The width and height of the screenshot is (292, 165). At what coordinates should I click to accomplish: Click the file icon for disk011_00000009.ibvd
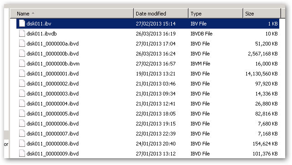(22, 154)
